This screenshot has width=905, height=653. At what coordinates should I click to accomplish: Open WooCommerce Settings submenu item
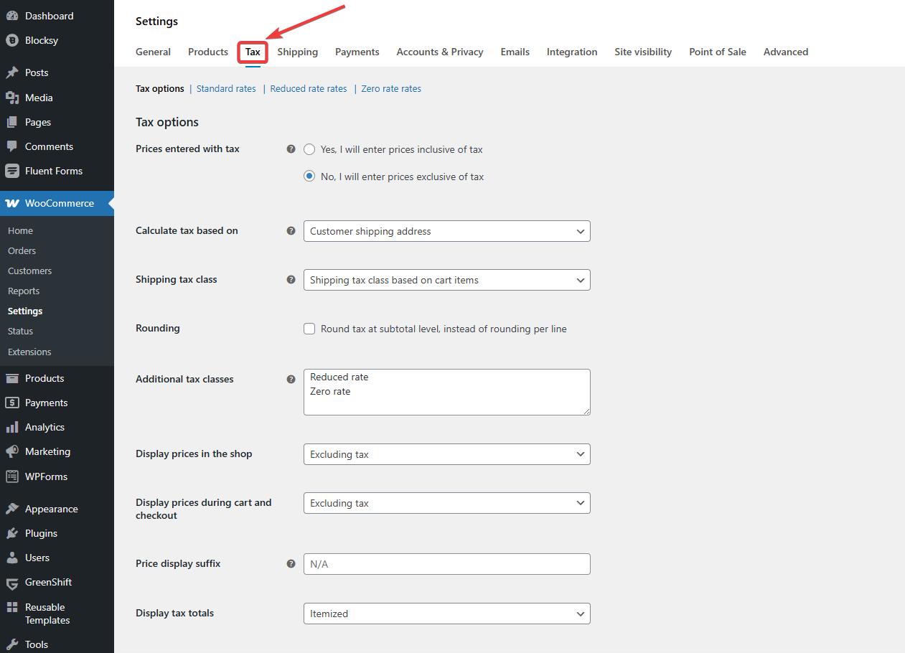(25, 311)
